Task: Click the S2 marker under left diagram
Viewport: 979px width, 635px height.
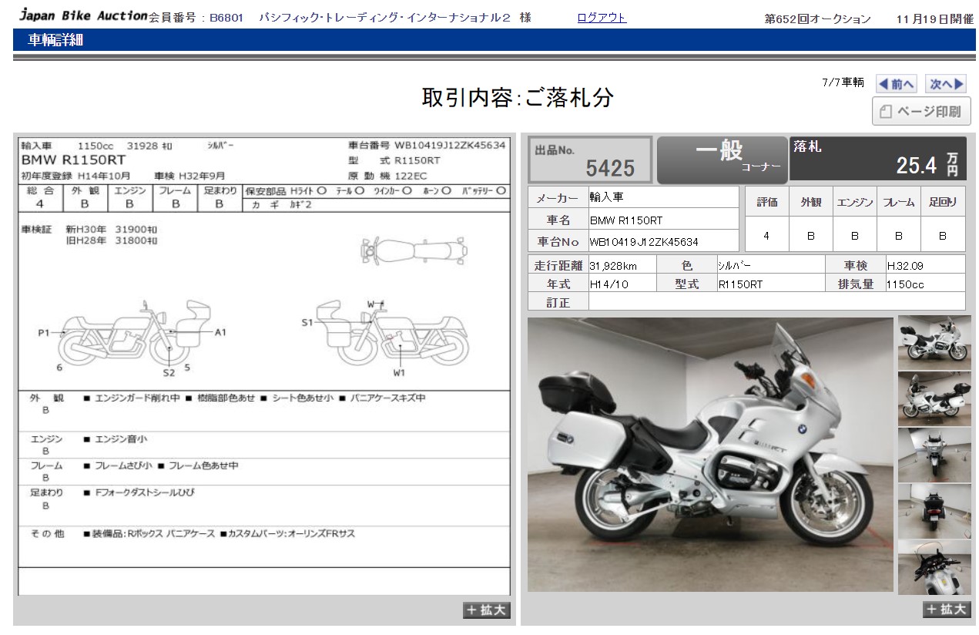Action: coord(169,373)
